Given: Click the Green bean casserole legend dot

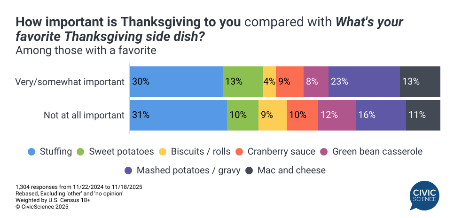Looking at the screenshot, I should click(x=324, y=152).
